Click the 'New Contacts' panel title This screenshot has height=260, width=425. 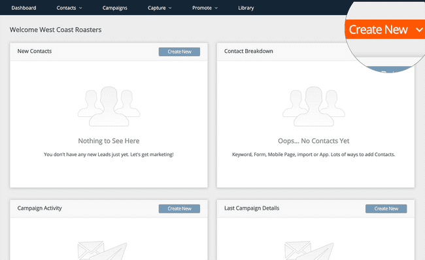click(x=35, y=51)
